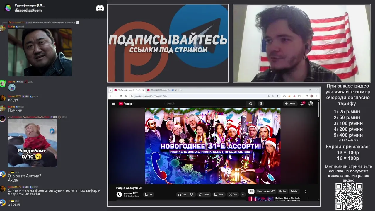Screen dimensions: 375x211
Task: Open YouTube notifications bell
Action: pos(302,103)
